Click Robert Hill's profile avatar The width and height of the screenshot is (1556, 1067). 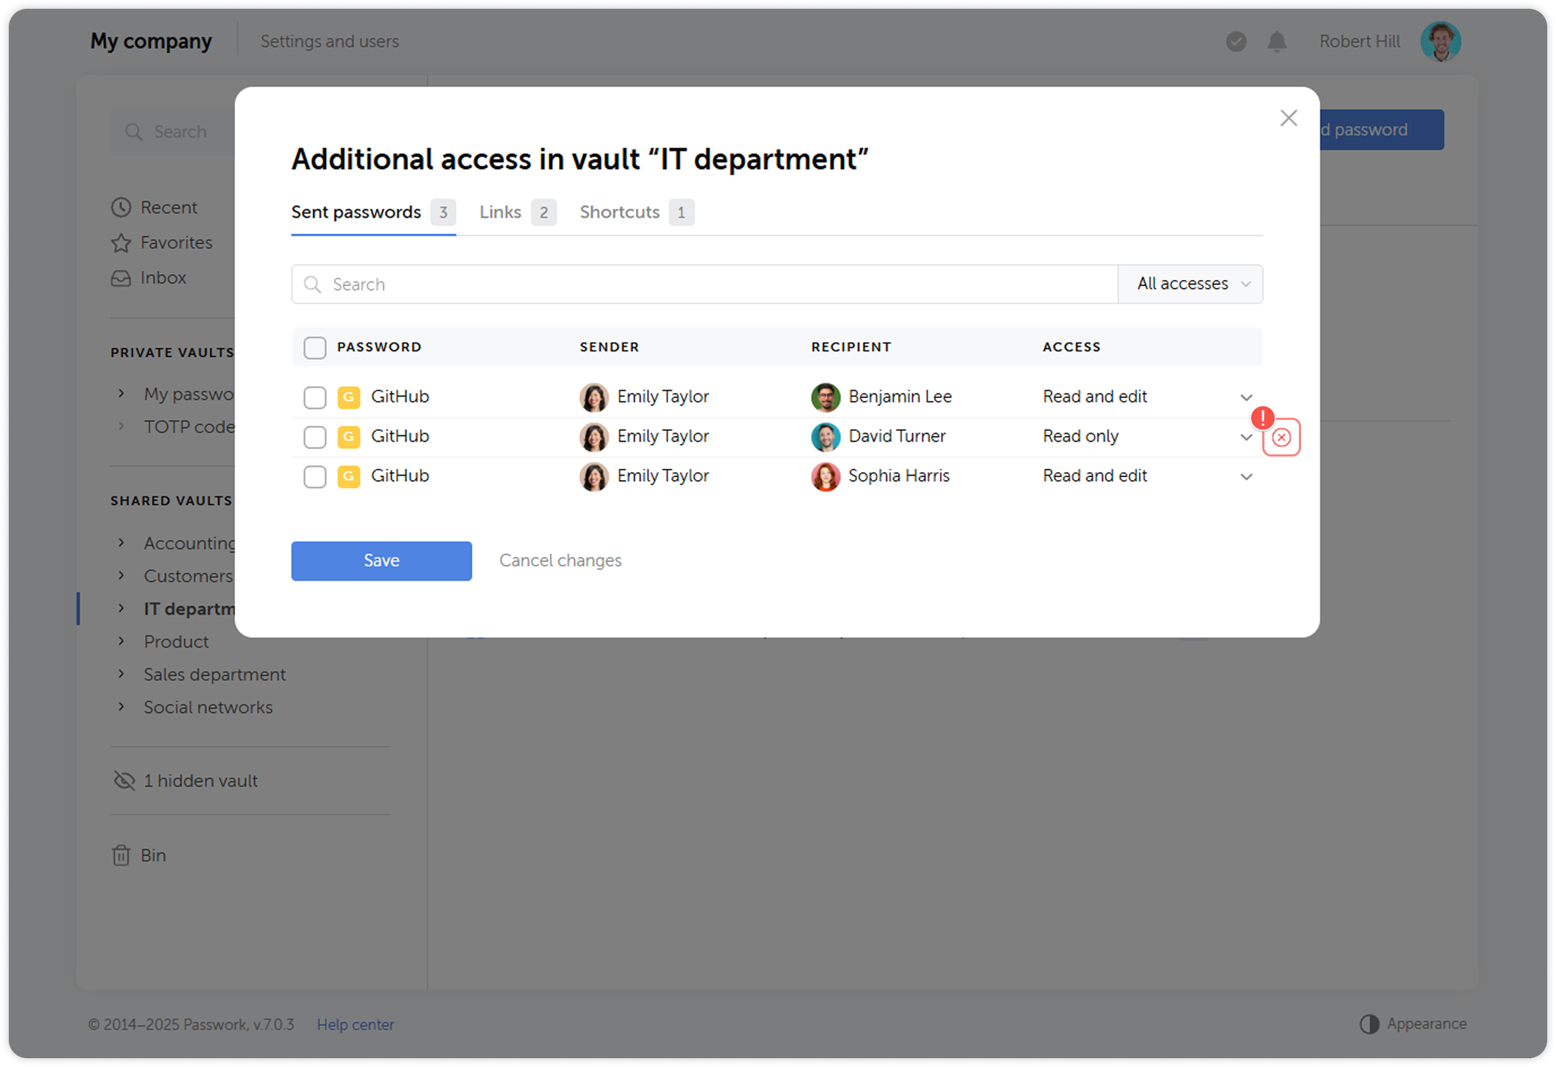[x=1440, y=42]
